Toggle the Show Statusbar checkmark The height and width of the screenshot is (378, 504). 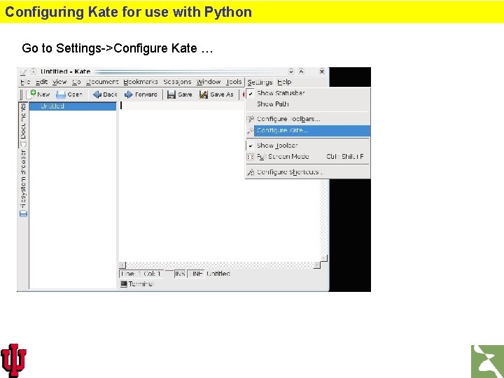(x=251, y=94)
